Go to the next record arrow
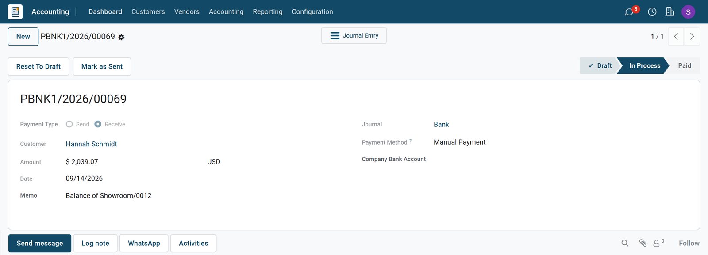 click(x=692, y=37)
